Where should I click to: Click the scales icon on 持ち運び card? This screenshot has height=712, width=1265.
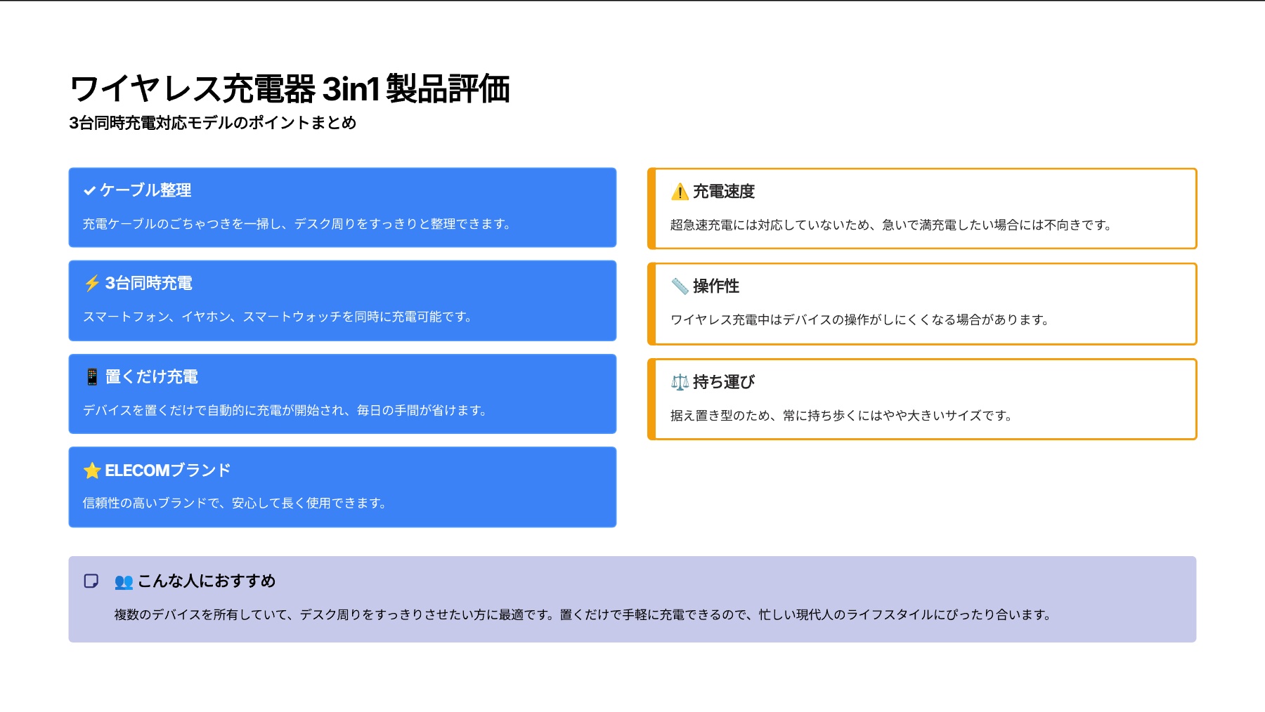click(x=679, y=381)
